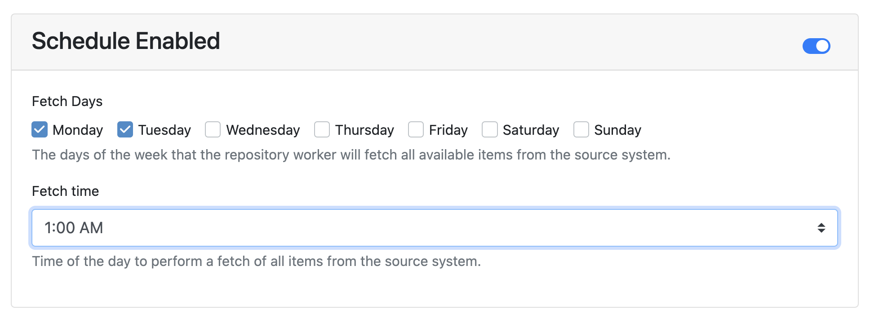Click the fetch time help text description

click(256, 261)
